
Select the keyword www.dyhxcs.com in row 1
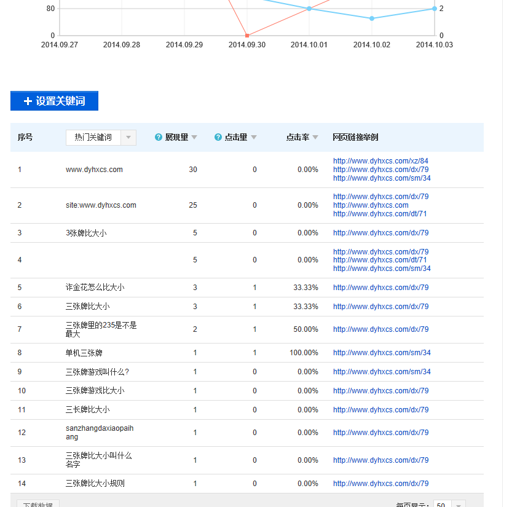pyautogui.click(x=94, y=170)
